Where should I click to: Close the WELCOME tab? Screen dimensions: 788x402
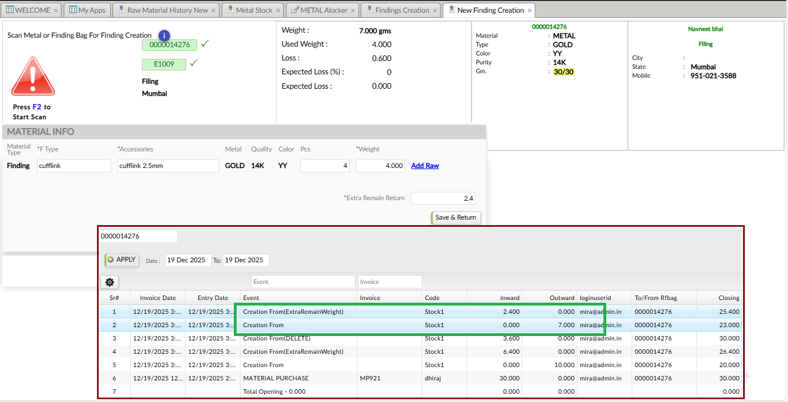56,11
